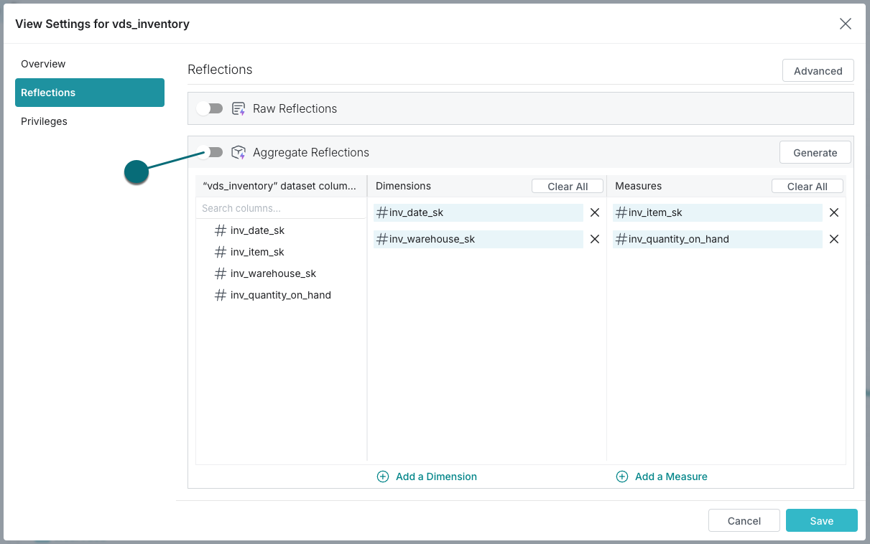Close the View Settings dialog
This screenshot has width=870, height=544.
coord(846,24)
